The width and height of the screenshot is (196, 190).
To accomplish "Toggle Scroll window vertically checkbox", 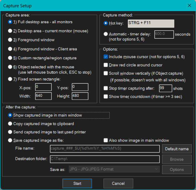I will pyautogui.click(x=106, y=74).
